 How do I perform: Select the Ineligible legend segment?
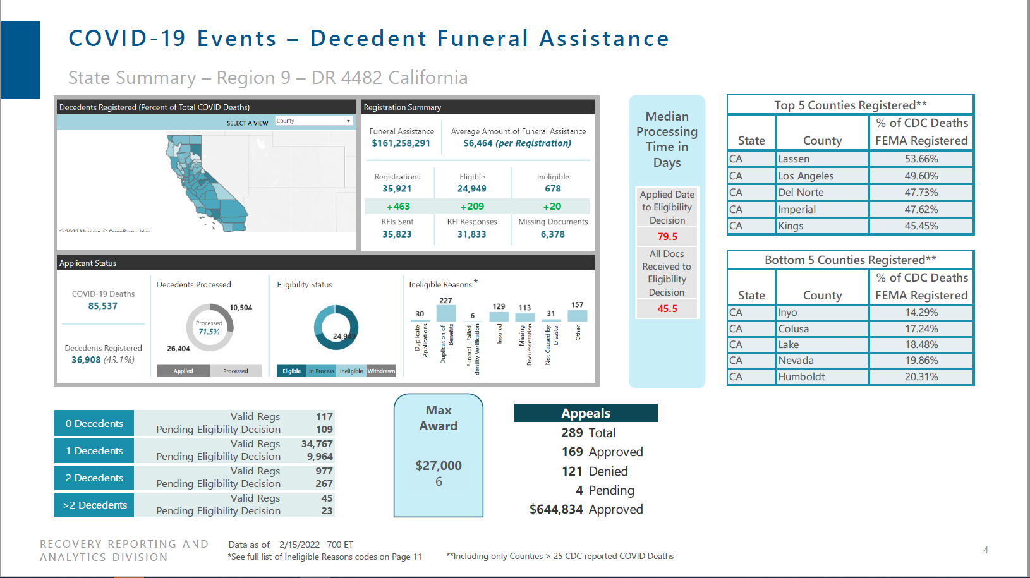pyautogui.click(x=351, y=371)
